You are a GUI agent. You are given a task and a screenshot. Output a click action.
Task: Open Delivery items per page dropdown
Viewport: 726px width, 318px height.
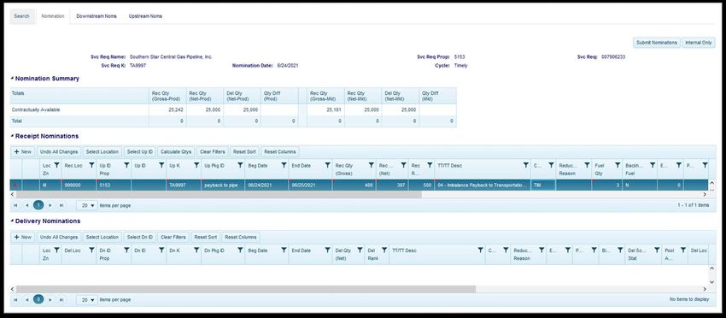pos(87,299)
